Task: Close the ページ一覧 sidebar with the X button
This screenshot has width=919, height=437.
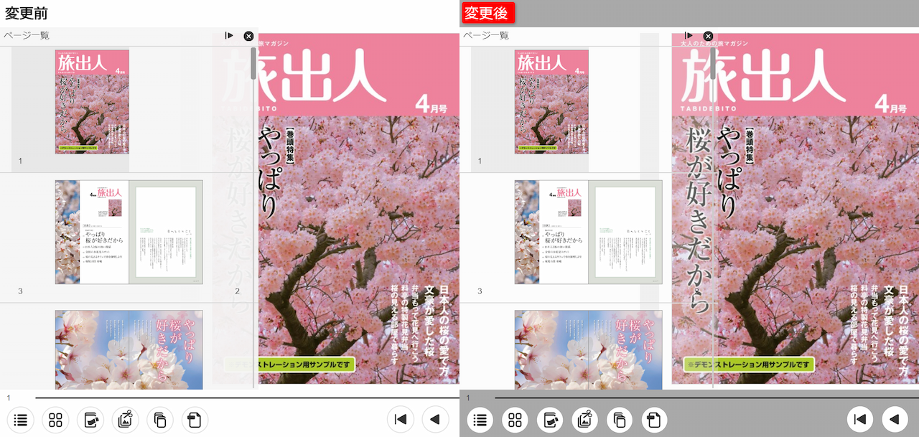Action: point(248,36)
